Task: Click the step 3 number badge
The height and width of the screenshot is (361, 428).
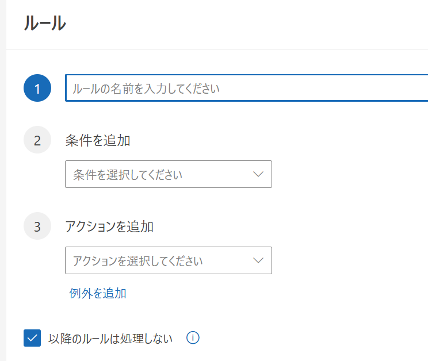Action: [37, 226]
